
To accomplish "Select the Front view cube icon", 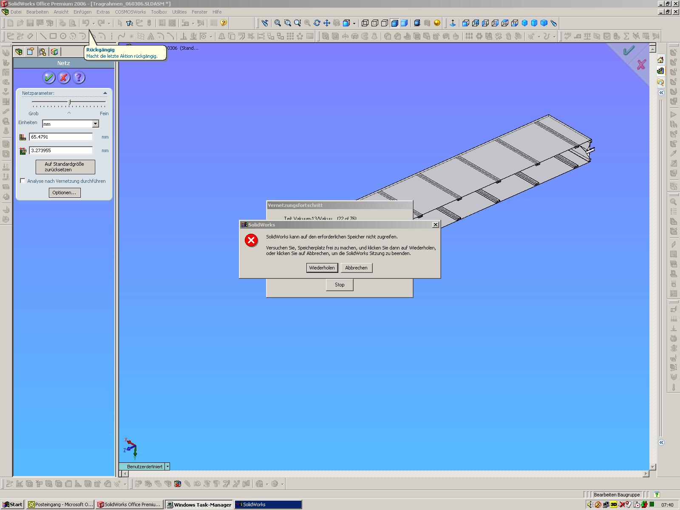I will point(465,23).
